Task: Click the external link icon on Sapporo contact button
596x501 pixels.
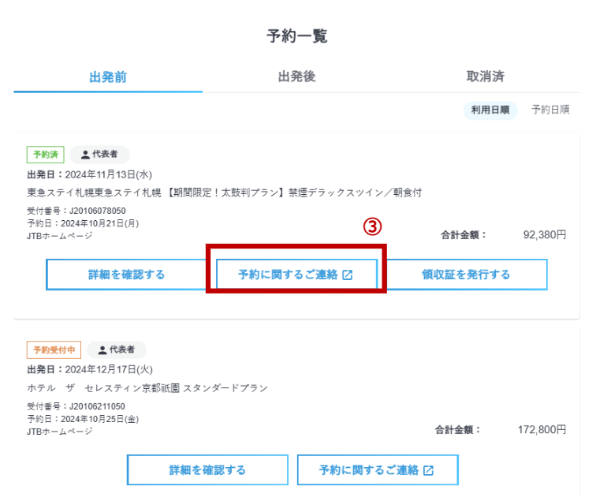Action: [348, 275]
